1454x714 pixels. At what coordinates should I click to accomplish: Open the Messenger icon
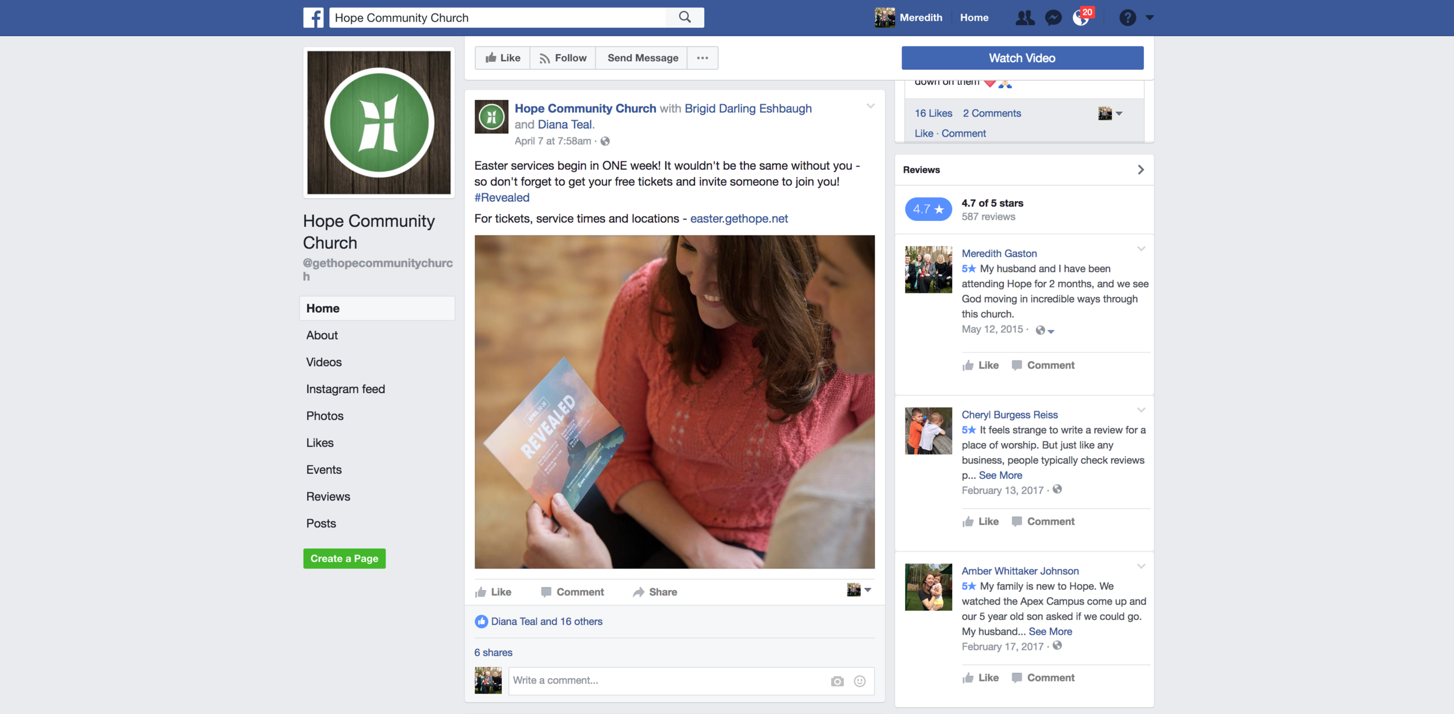click(x=1053, y=17)
